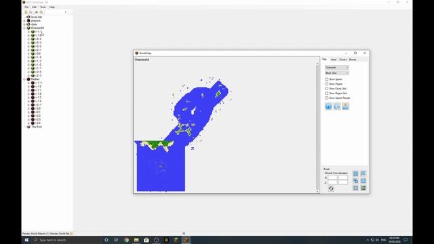Click the Cortana circle on the taskbar
Image resolution: width=434 pixels, height=244 pixels.
click(x=106, y=240)
